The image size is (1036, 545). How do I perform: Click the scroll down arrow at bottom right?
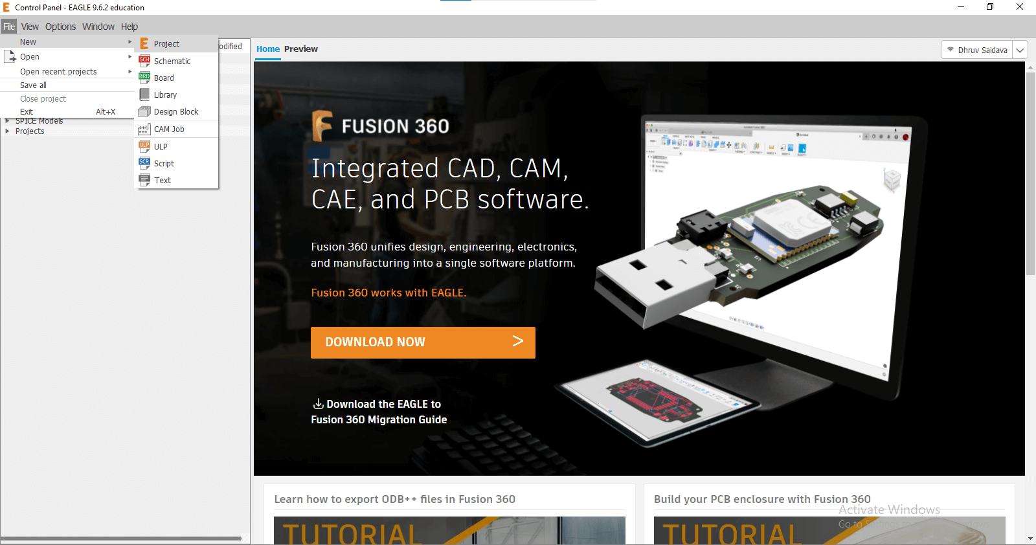(x=1030, y=539)
